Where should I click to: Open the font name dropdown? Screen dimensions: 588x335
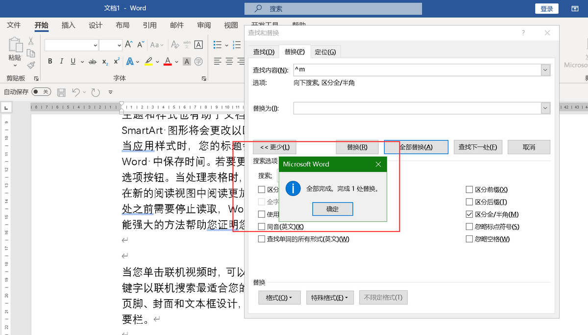coord(95,45)
